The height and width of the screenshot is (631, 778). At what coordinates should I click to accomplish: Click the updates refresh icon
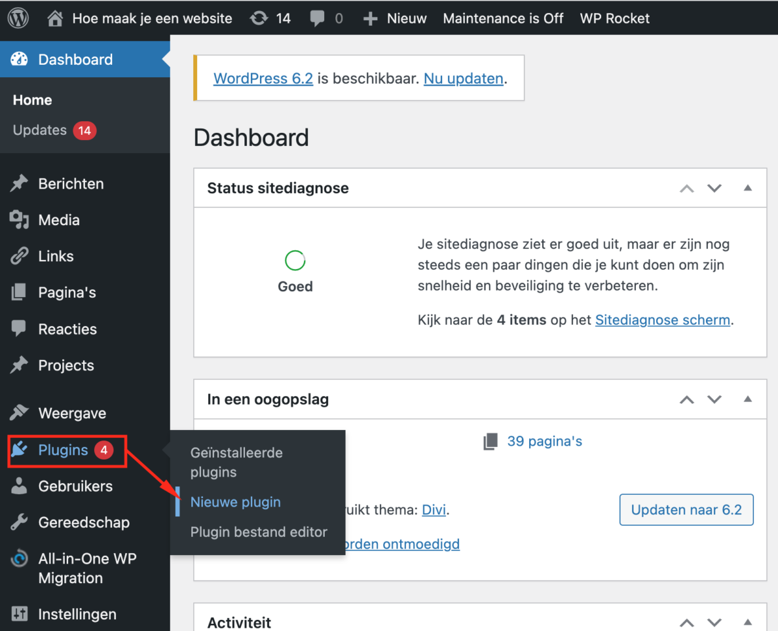(x=259, y=18)
